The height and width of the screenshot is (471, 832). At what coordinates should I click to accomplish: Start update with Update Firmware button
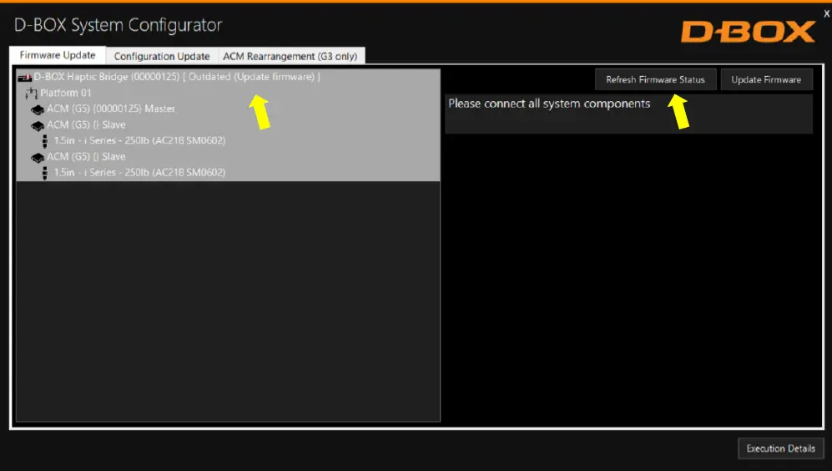click(766, 79)
